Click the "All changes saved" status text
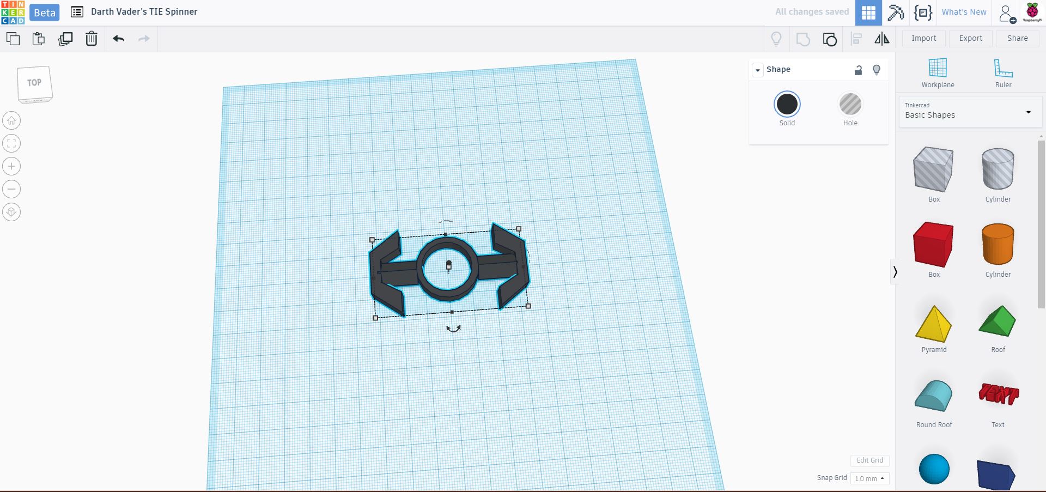 812,12
